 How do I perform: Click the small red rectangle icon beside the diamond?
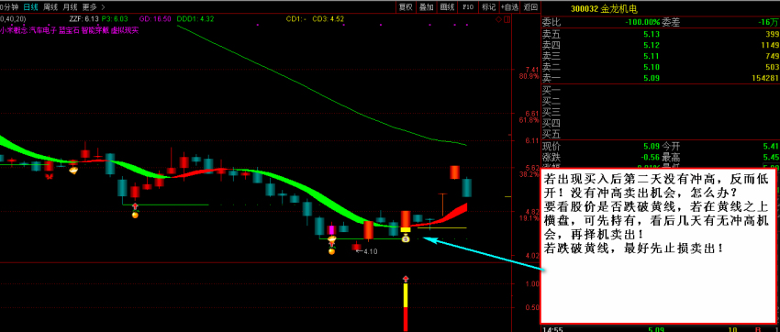tap(507, 19)
